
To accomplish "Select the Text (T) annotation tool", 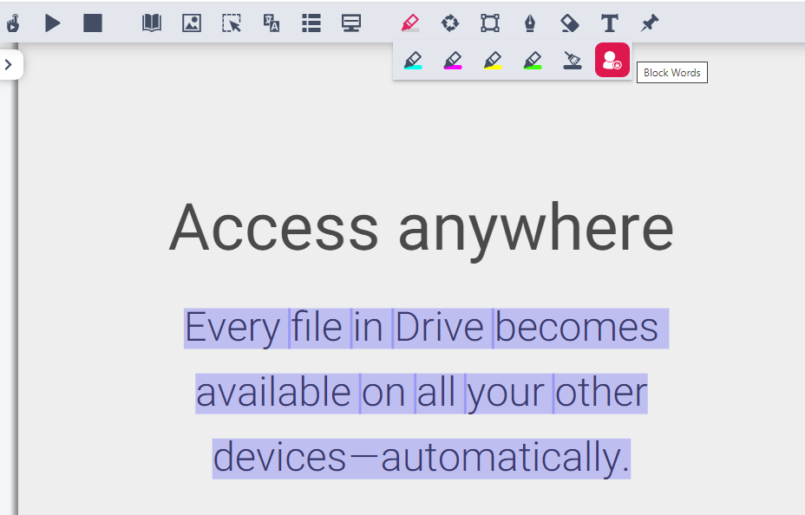I will coord(610,23).
